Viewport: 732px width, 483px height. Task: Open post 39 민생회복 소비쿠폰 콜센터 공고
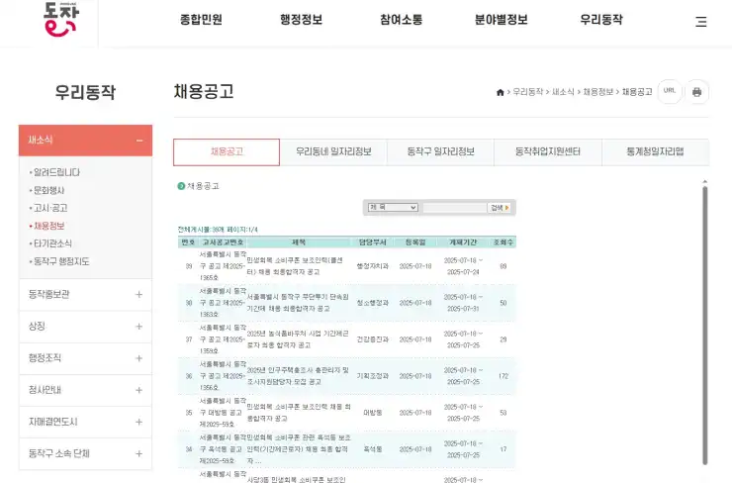pos(295,266)
